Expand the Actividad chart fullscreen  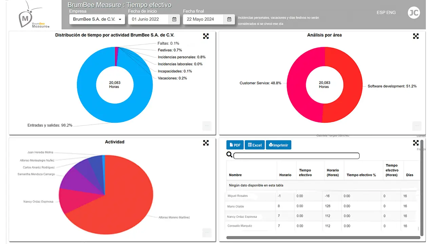pos(206,143)
